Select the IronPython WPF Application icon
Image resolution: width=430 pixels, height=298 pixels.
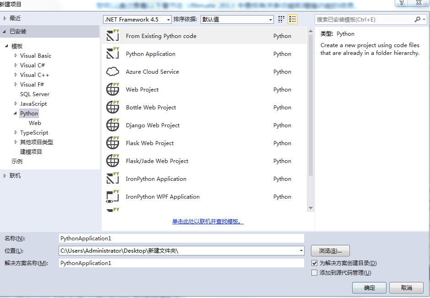point(113,196)
